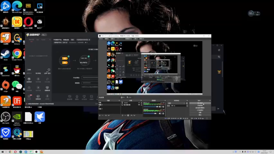Open the Edit menu in OBS
The image size is (274, 154).
pyautogui.click(x=107, y=39)
